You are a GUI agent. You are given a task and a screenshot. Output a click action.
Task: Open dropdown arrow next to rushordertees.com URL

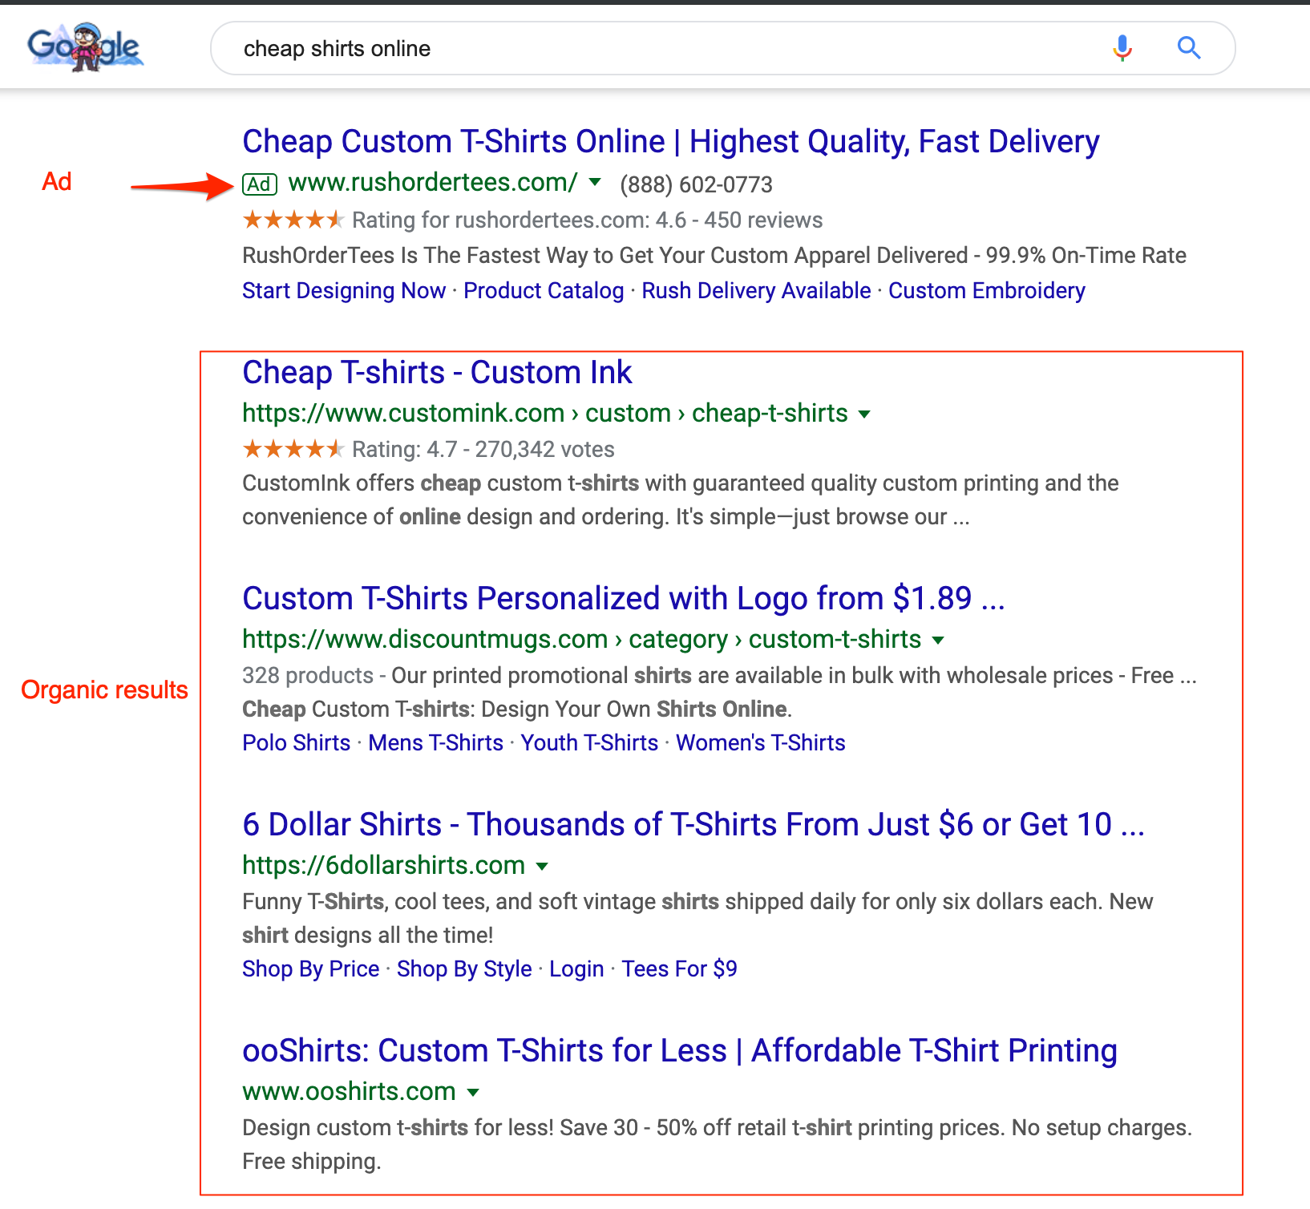[595, 182]
